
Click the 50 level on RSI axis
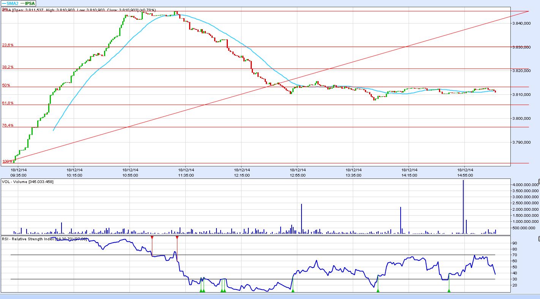click(x=515, y=267)
